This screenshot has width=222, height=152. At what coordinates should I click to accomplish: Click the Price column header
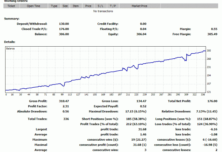coord(88,6)
